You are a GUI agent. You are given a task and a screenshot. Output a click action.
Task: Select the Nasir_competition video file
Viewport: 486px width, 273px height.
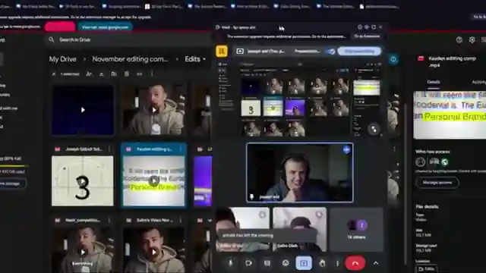click(83, 244)
